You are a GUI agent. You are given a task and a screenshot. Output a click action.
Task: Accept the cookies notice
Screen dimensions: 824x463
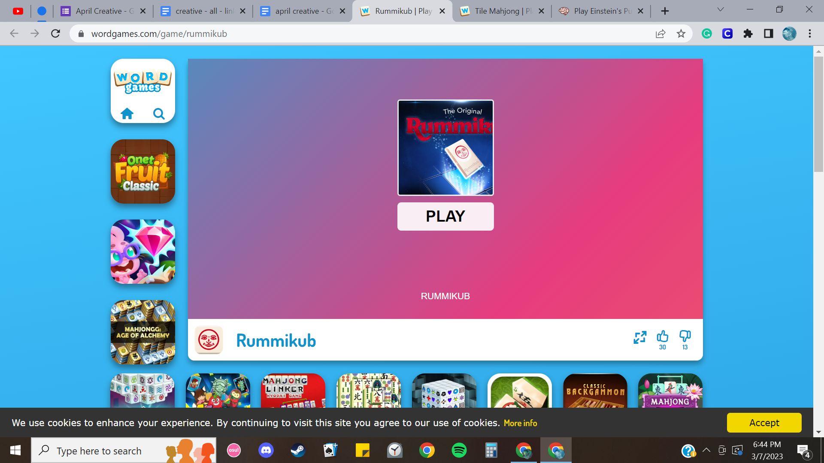[x=763, y=423]
